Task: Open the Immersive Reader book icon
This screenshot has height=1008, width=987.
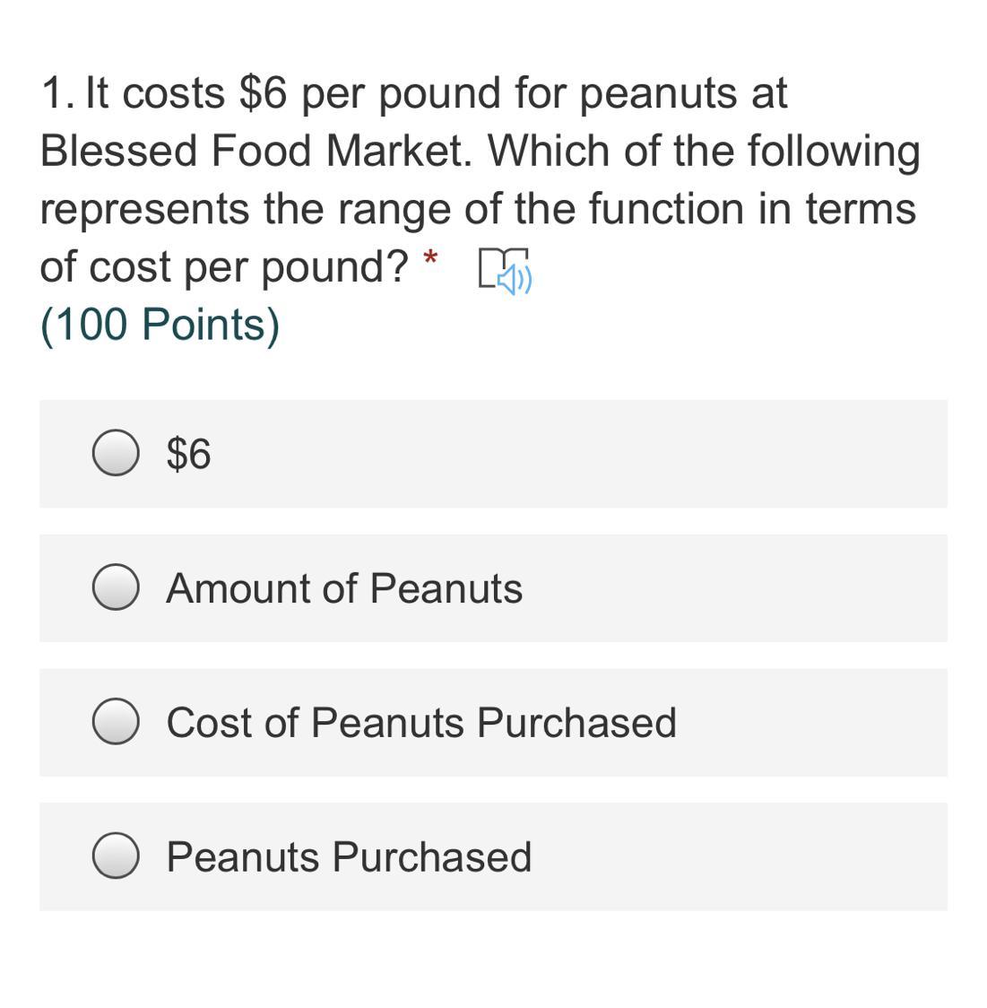Action: [x=505, y=271]
